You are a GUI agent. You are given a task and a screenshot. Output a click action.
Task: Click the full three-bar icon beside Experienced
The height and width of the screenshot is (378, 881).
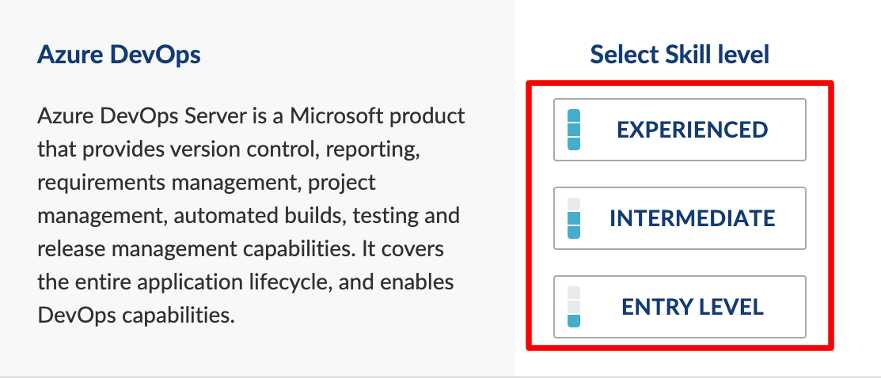[575, 130]
